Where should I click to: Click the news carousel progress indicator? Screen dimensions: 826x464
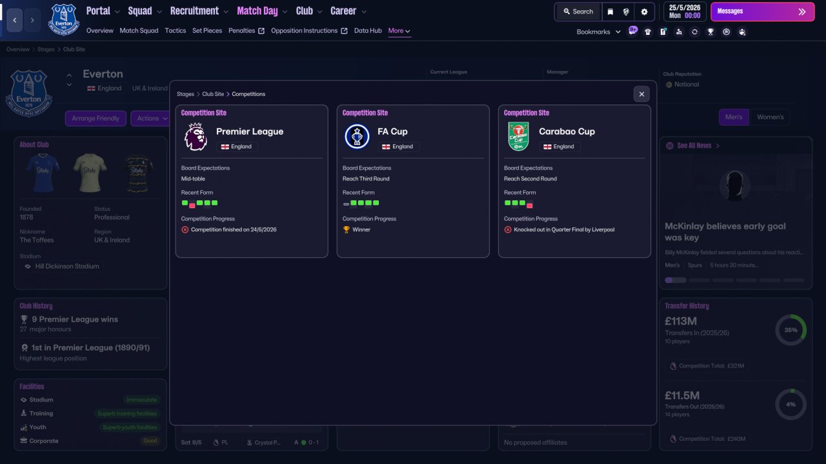[735, 280]
